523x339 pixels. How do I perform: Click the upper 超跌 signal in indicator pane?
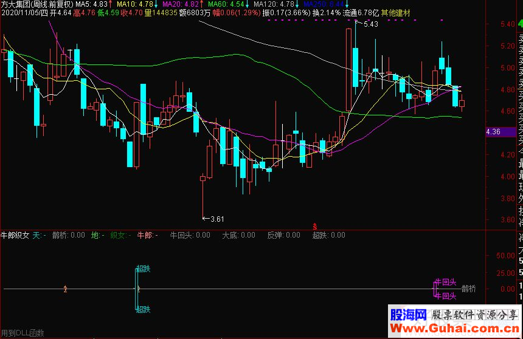tap(144, 269)
